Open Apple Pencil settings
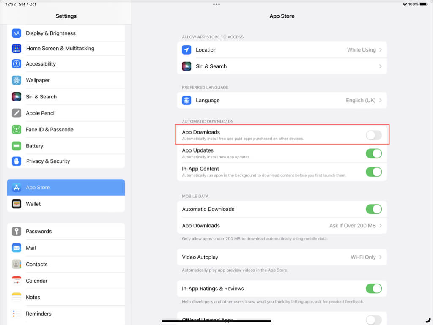Screen dimensions: 433x325 [x=66, y=113]
